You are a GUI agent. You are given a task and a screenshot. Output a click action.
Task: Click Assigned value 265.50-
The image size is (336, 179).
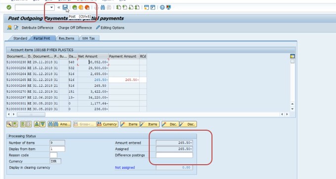click(174, 149)
